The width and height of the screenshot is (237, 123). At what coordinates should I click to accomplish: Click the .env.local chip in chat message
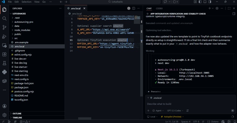click(x=182, y=44)
